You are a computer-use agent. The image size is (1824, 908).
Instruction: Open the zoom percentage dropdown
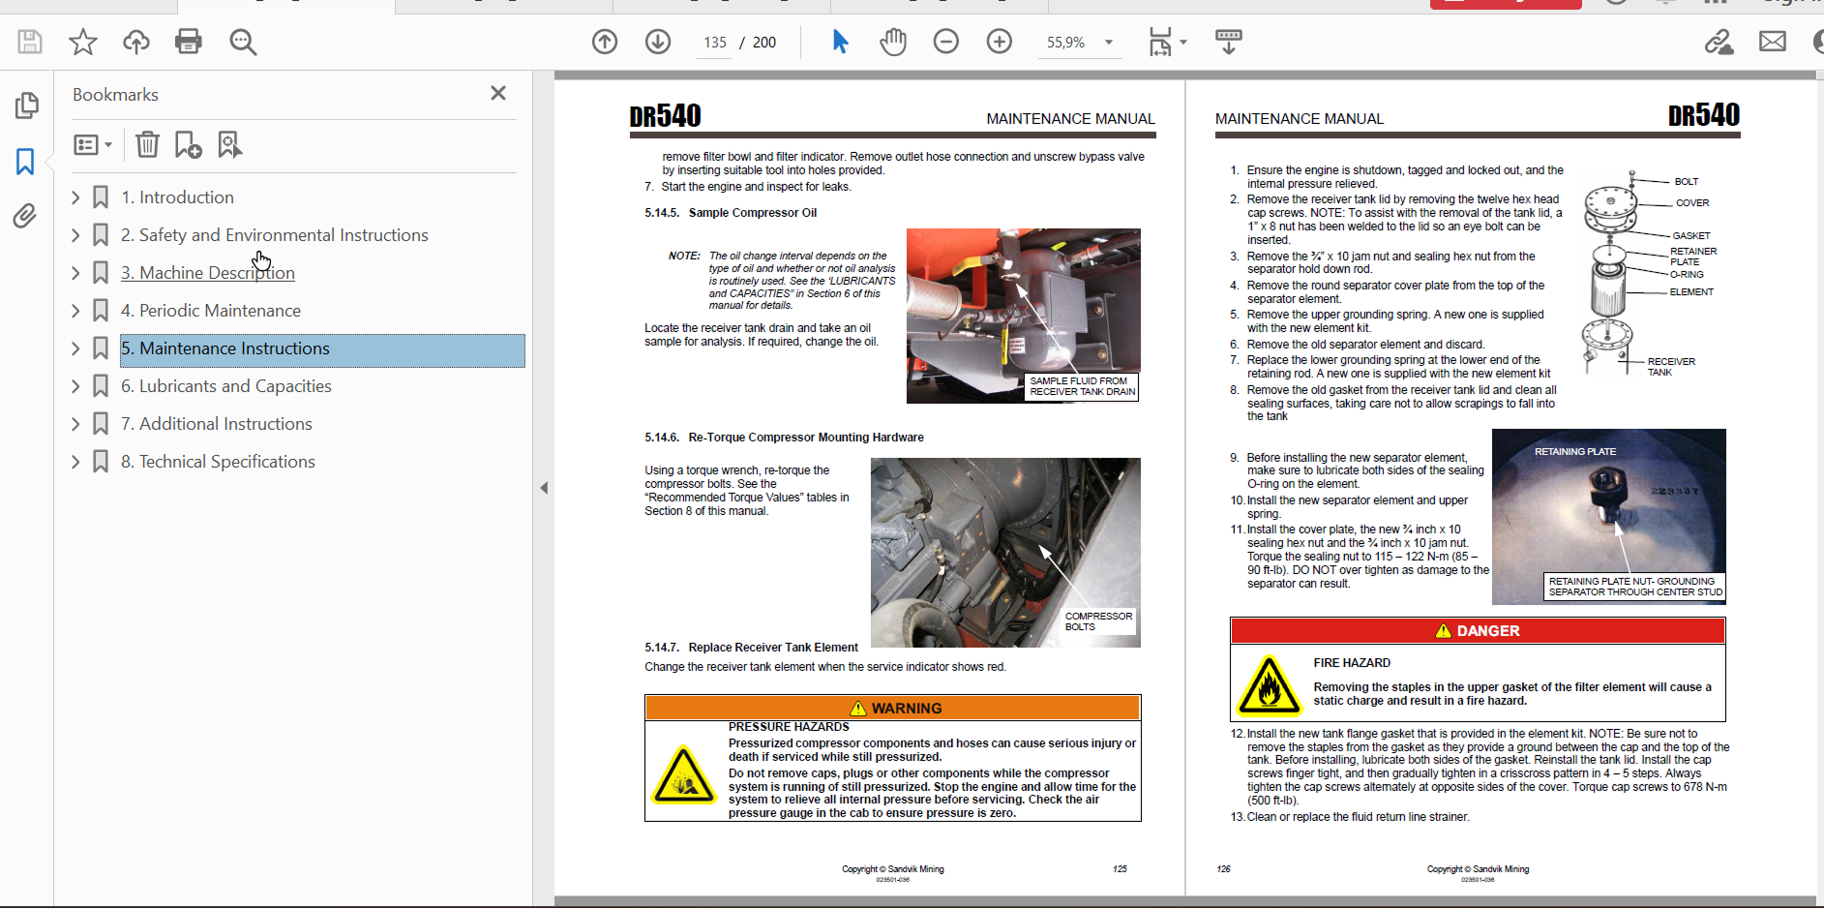pos(1109,43)
